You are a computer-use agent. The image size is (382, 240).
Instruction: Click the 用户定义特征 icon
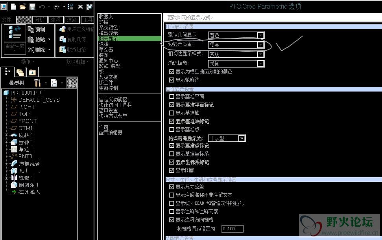click(63, 29)
